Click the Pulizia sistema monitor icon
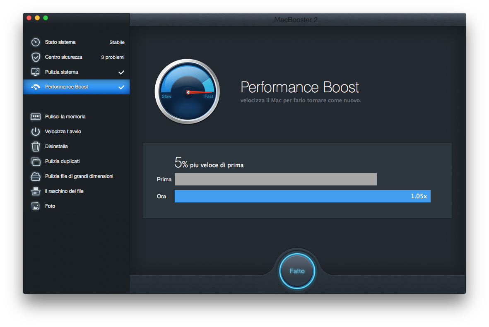The width and height of the screenshot is (489, 327). (x=36, y=72)
